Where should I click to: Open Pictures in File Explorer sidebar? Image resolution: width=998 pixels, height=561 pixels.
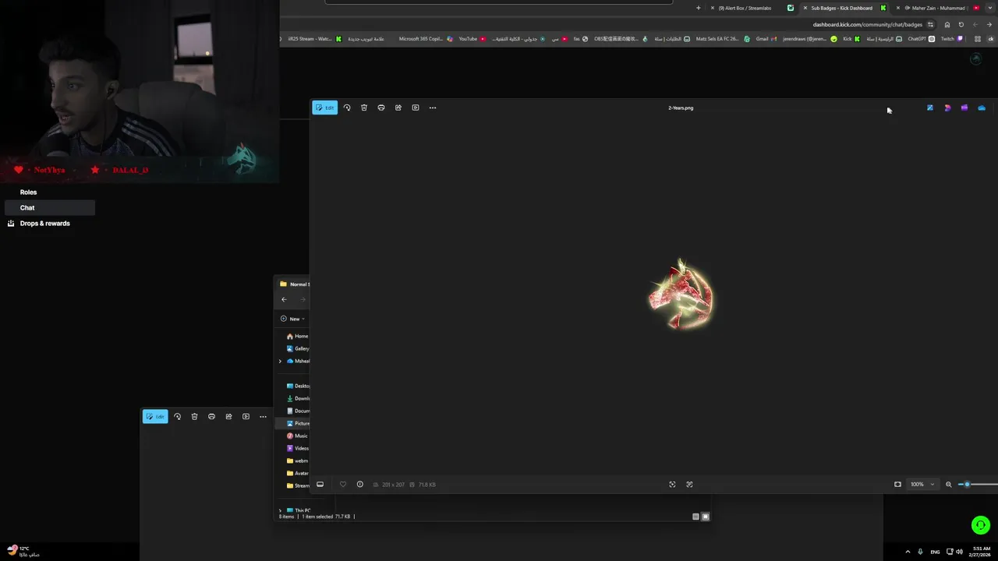pos(298,423)
